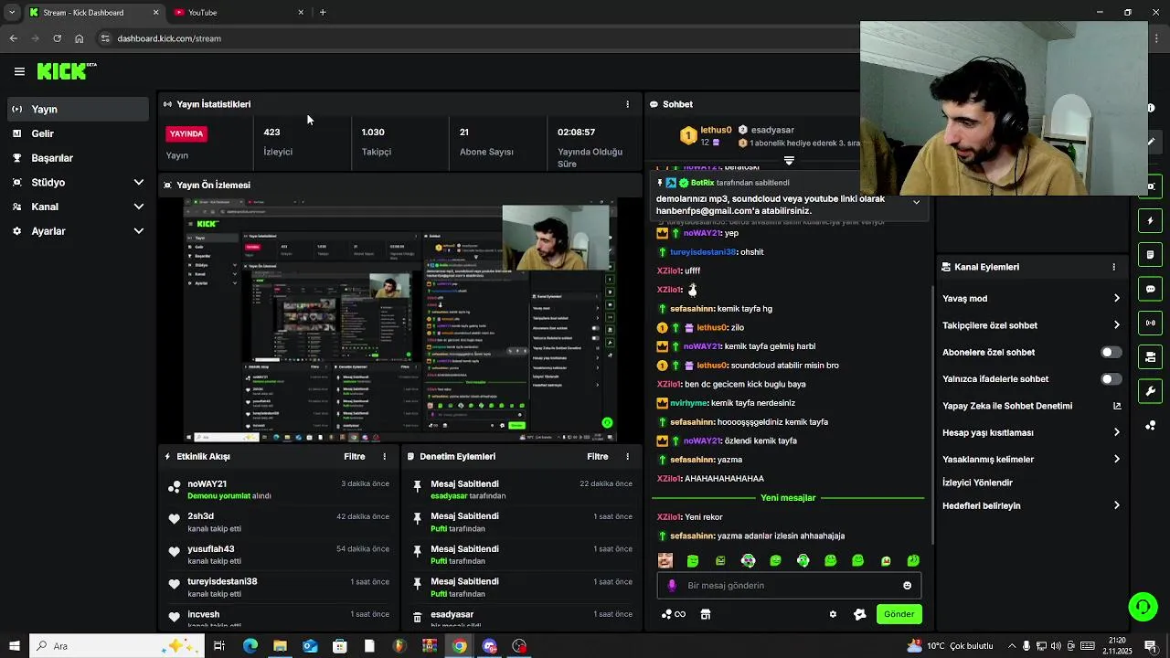
Task: Click in the Bir mesaj gönderin field
Action: pyautogui.click(x=788, y=586)
